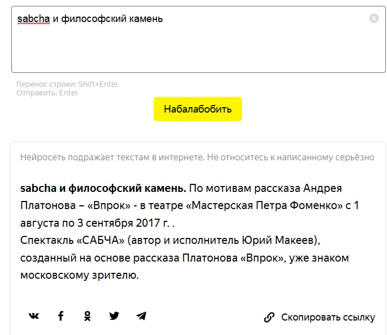This screenshot has width=387, height=335.
Task: Click the line starting "Спектакль «САБЧА»"
Action: (170, 240)
